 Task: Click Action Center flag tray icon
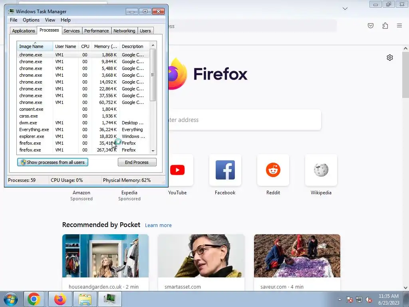coord(349,299)
